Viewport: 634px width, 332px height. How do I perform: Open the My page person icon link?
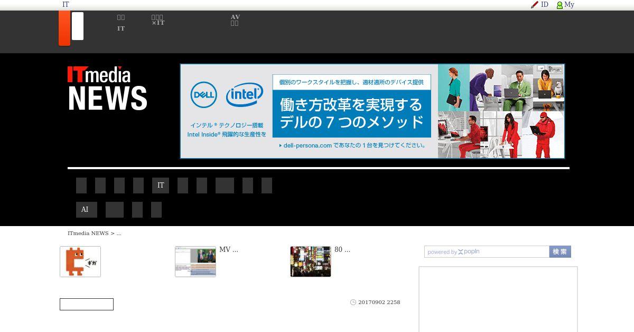click(x=565, y=5)
